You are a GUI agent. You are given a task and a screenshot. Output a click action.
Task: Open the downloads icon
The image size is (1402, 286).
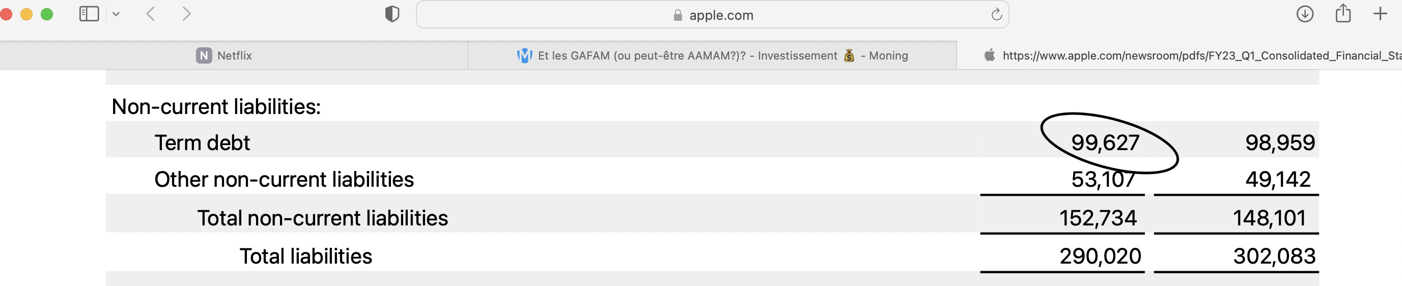[x=1305, y=14]
